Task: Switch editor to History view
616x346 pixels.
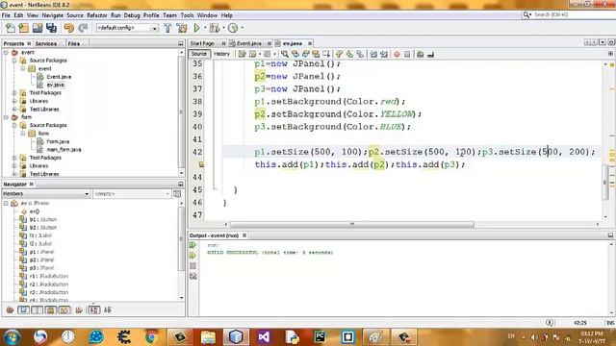Action: (221, 54)
